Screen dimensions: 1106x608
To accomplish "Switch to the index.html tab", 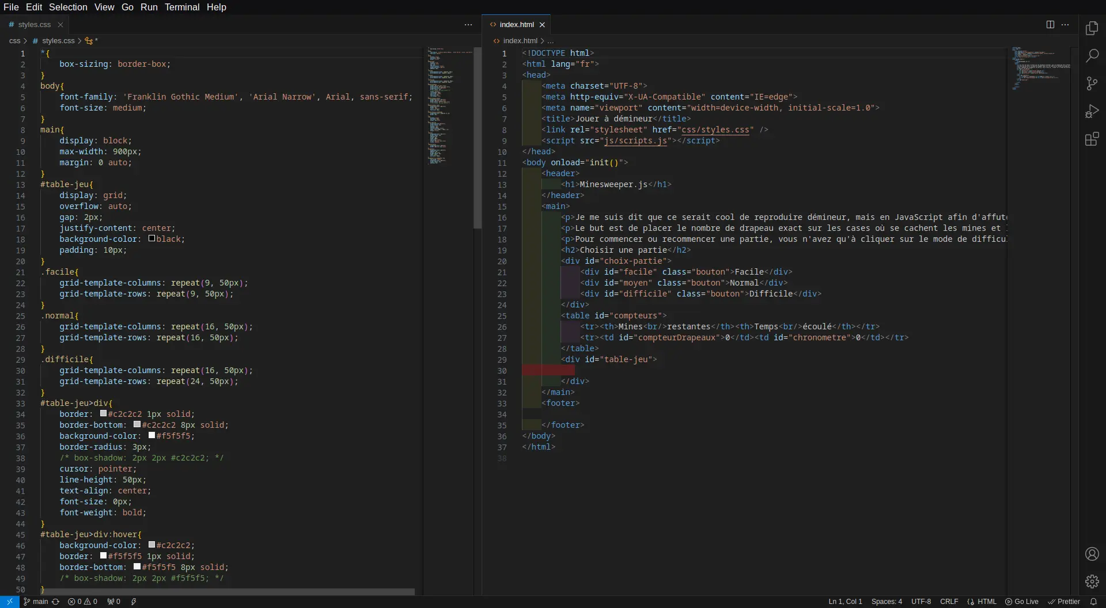I will [517, 25].
